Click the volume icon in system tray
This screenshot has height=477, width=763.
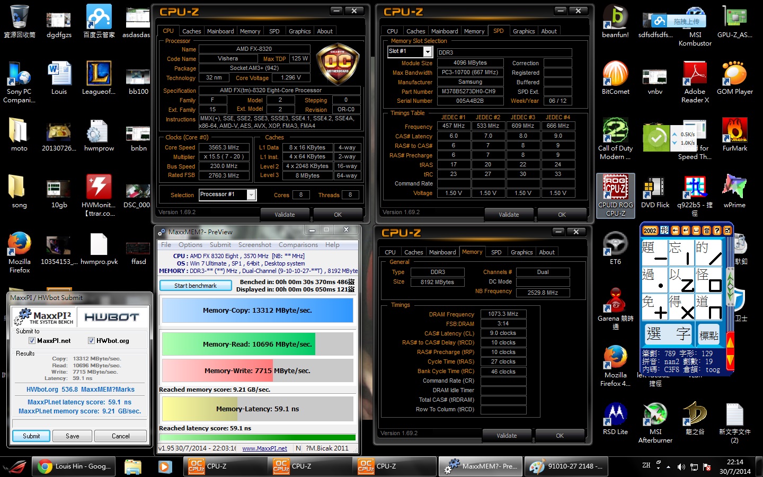pyautogui.click(x=681, y=467)
